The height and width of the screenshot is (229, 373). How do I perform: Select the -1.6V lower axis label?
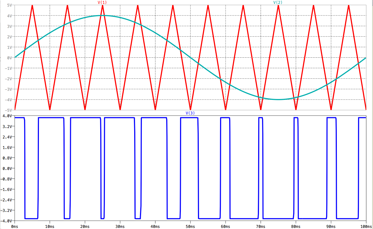(x=7, y=189)
